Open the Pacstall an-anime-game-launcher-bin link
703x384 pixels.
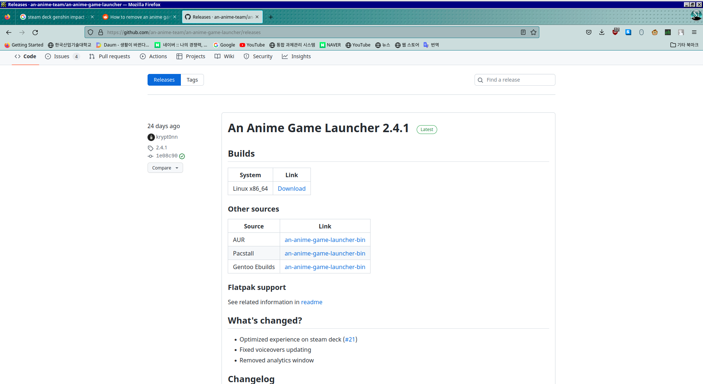pos(325,253)
